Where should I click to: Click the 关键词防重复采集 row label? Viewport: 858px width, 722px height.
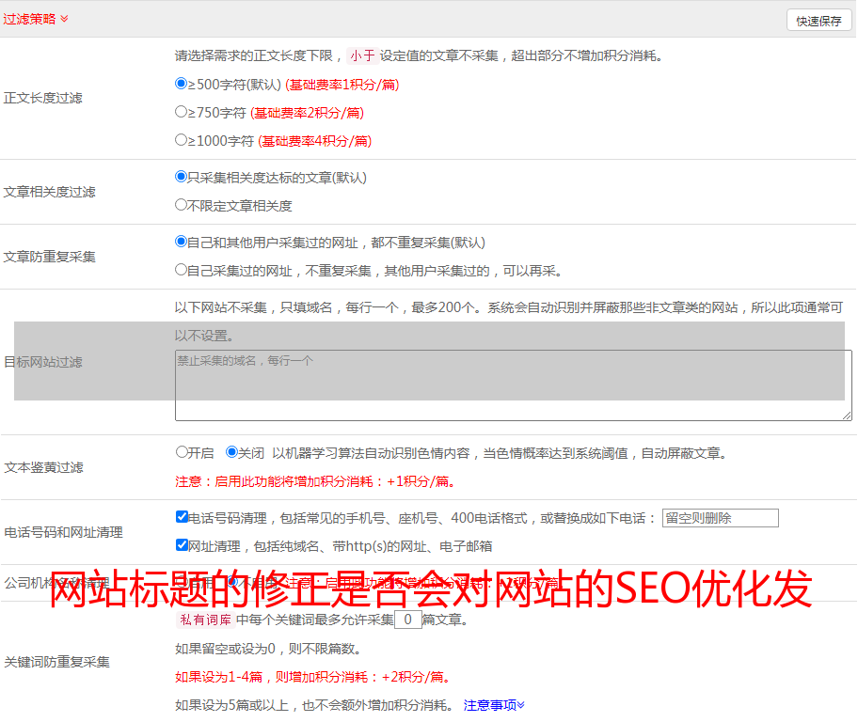[x=56, y=662]
